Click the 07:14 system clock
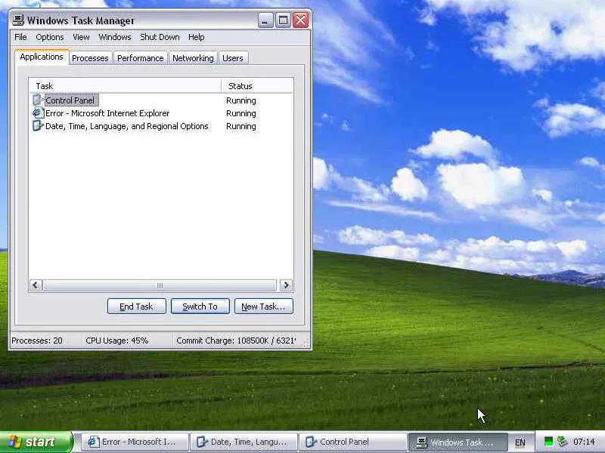This screenshot has height=453, width=605. pos(584,442)
